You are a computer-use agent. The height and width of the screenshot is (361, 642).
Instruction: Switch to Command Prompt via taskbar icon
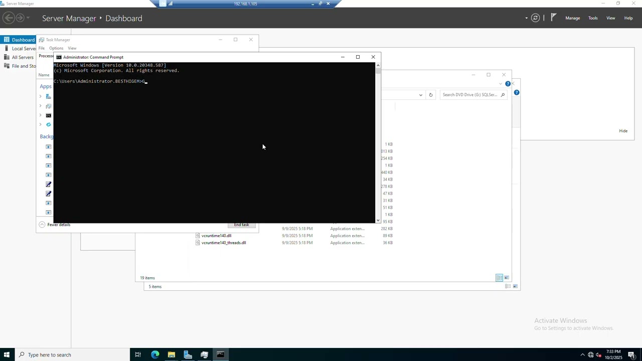point(220,355)
